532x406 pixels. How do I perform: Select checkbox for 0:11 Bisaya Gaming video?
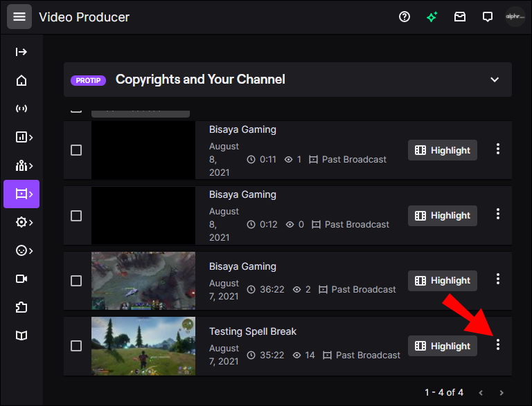(x=76, y=150)
